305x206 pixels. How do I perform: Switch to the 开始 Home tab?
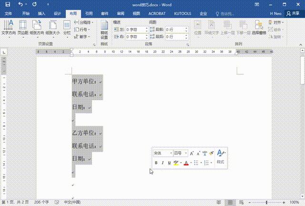(26, 13)
